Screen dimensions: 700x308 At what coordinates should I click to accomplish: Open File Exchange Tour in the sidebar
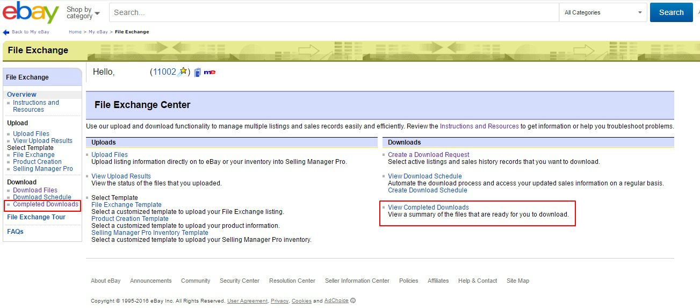coord(36,217)
